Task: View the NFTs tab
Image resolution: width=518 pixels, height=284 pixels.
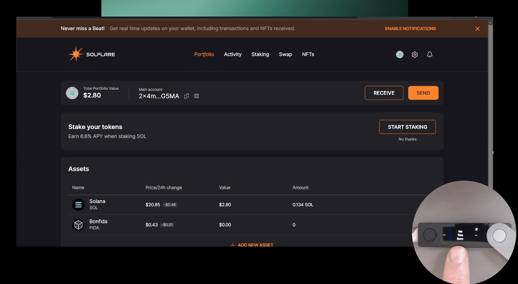Action: (x=308, y=54)
